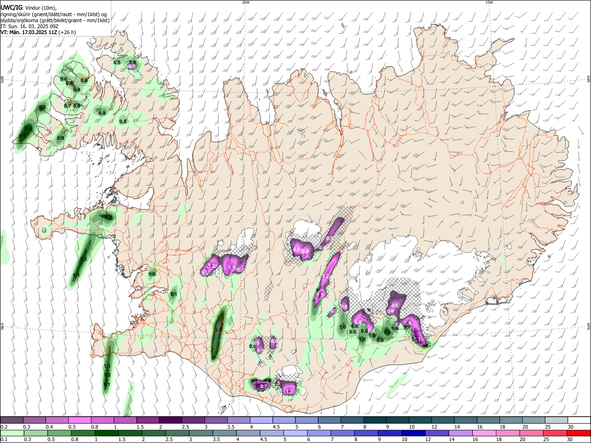This screenshot has height=443, width=591.
Task: Pick the top-row legend swatch labeled 1.5
Action: 147,420
